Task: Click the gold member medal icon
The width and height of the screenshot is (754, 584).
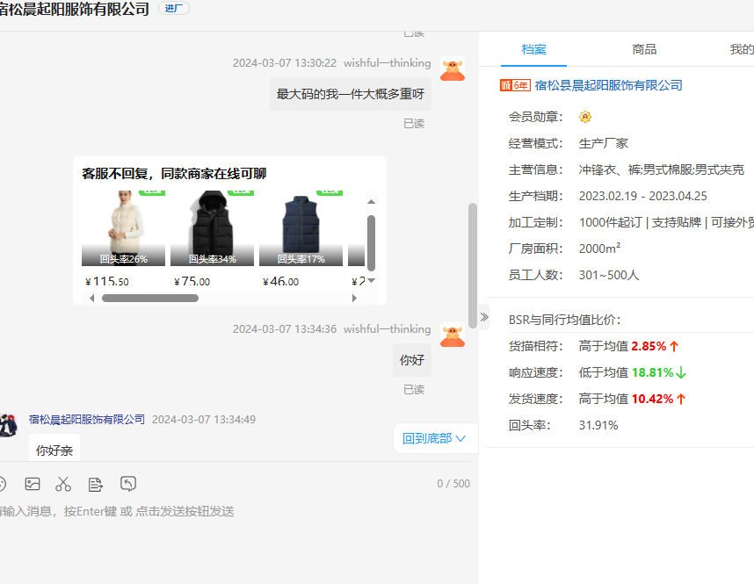Action: pyautogui.click(x=585, y=117)
